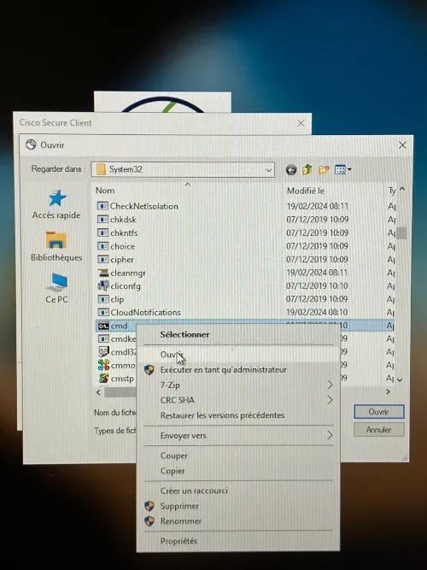Viewport: 427px width, 570px height.
Task: Click the Ouvrir dialog button
Action: [x=378, y=412]
